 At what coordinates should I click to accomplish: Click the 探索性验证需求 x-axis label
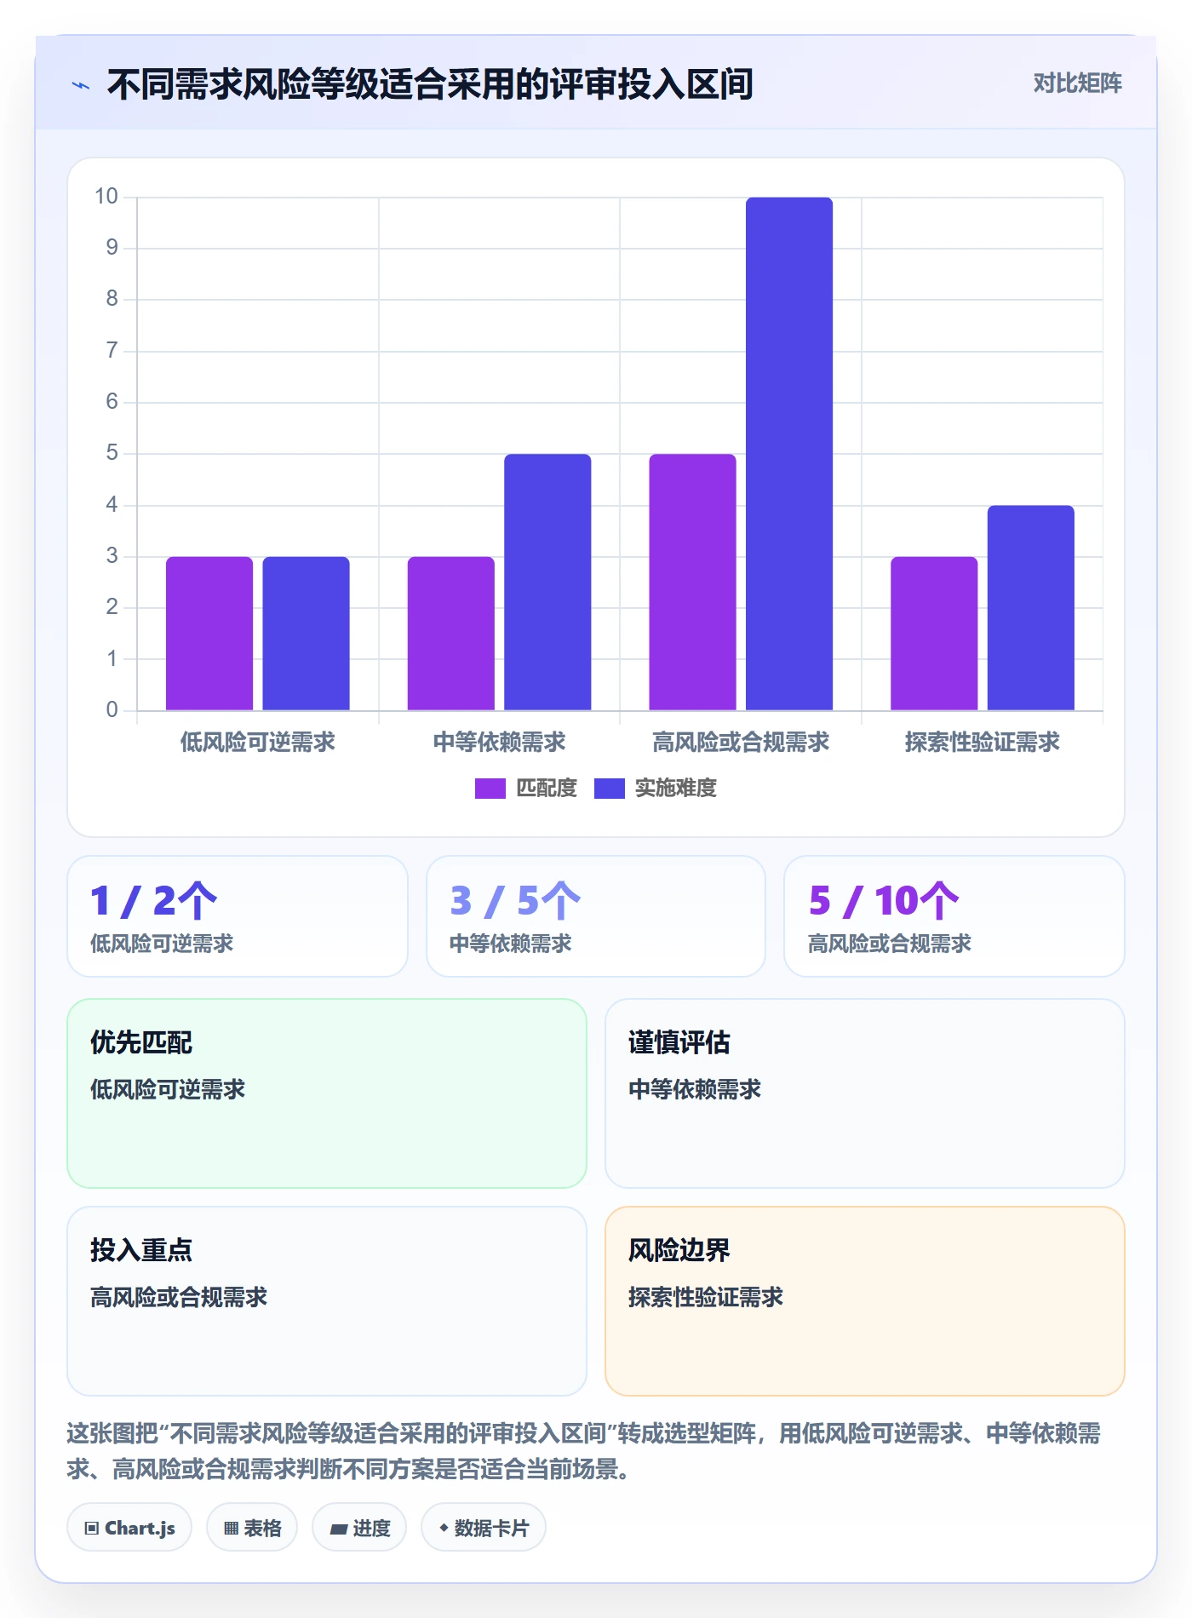[983, 743]
